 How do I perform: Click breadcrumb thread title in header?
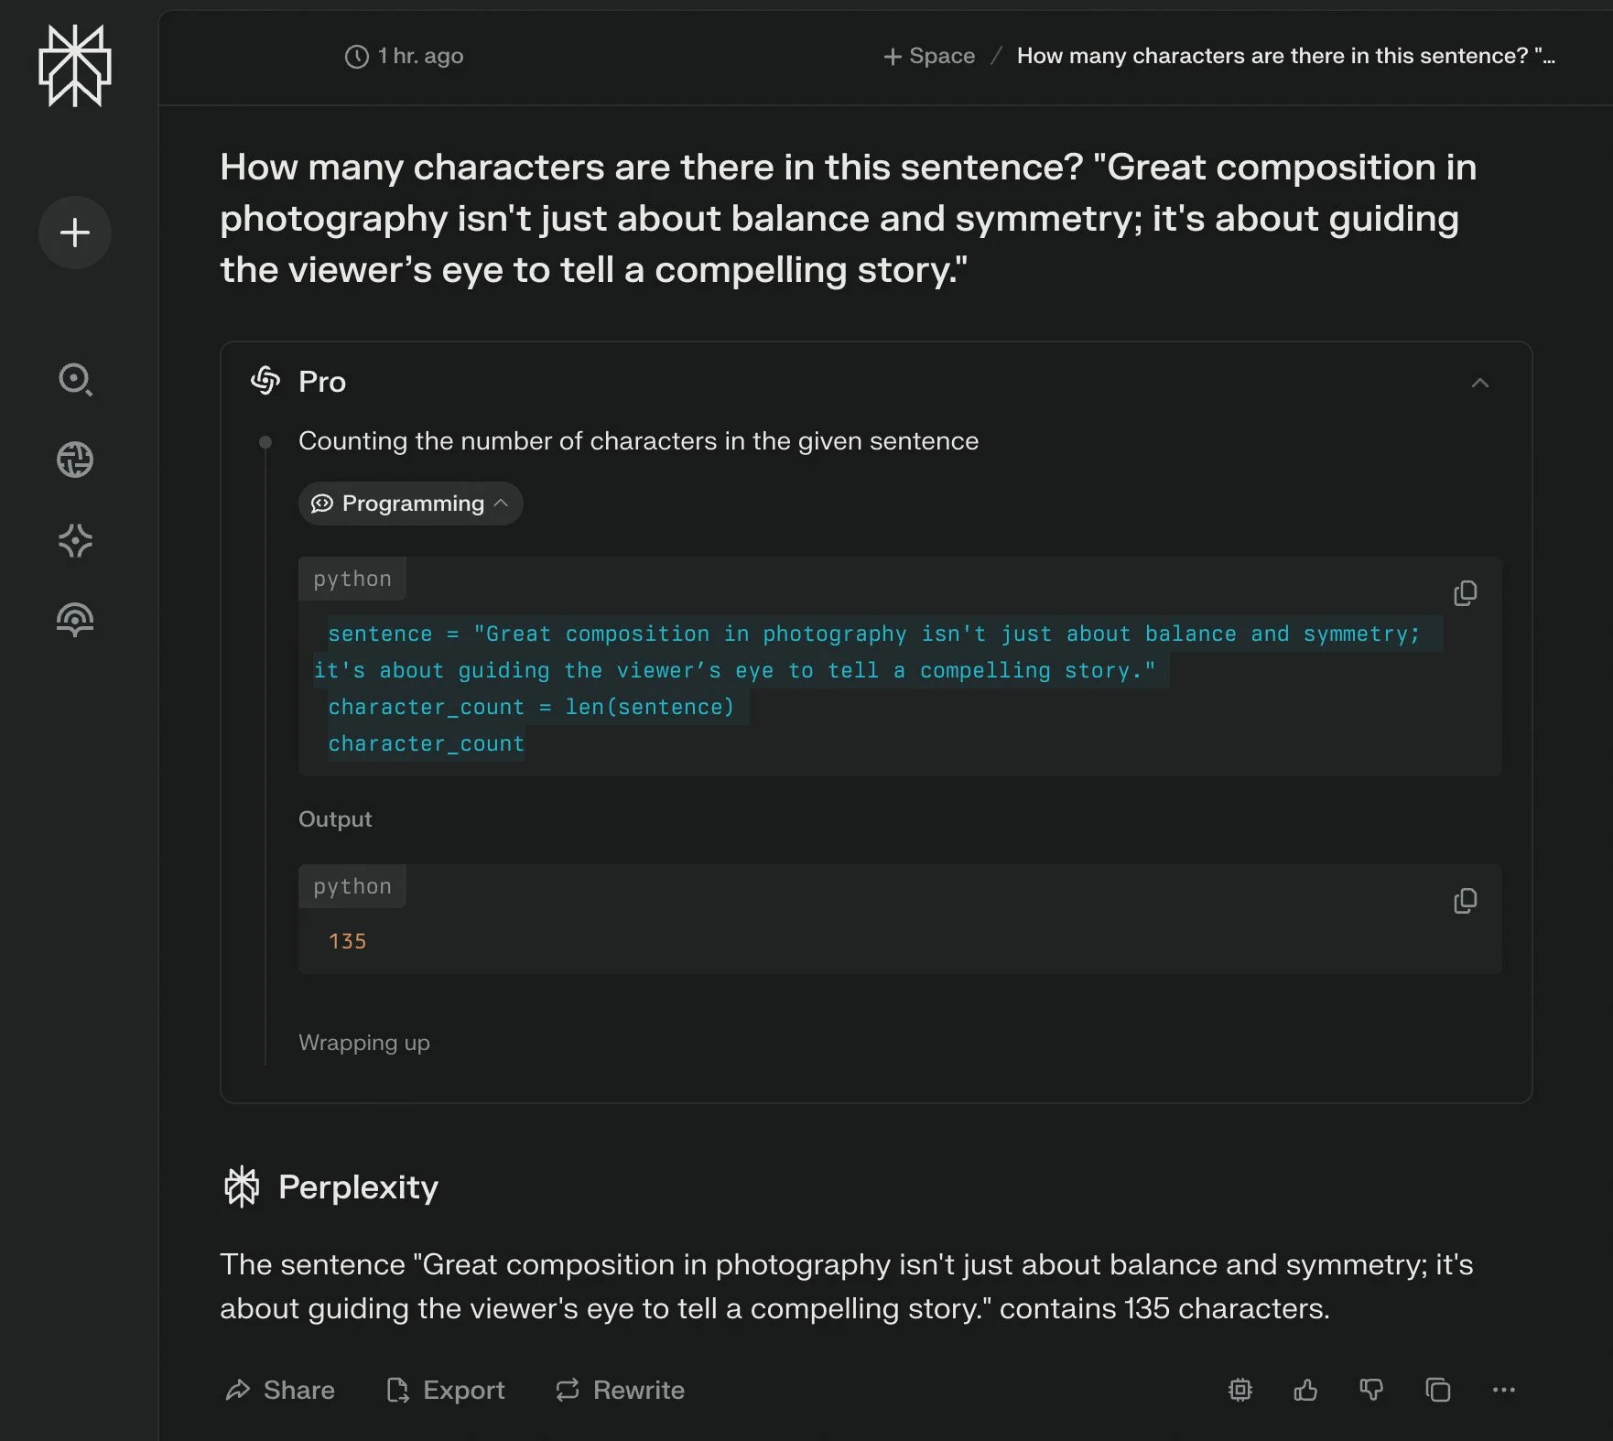click(1285, 56)
